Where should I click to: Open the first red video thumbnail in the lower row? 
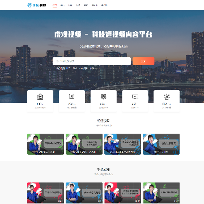[x=45, y=193]
